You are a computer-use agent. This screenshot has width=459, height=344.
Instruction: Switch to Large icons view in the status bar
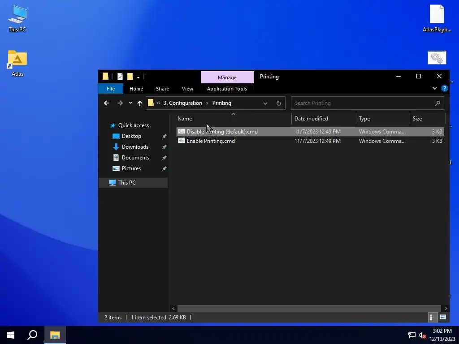(x=442, y=318)
